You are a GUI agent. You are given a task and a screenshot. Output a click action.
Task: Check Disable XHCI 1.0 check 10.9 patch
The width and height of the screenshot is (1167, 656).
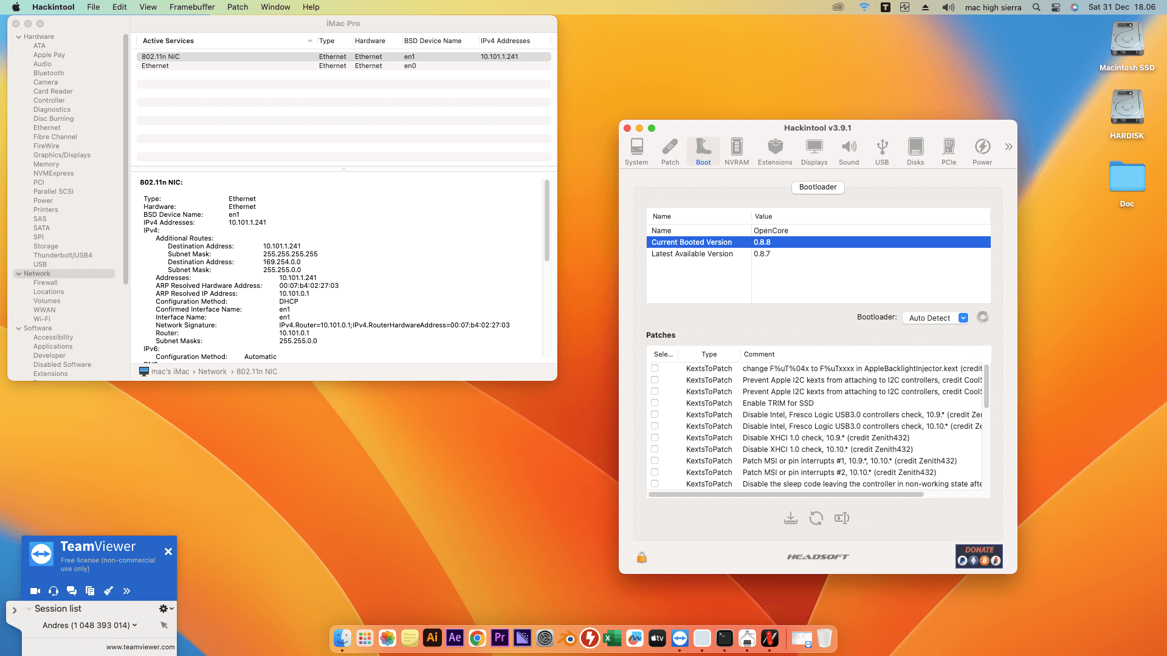[655, 437]
